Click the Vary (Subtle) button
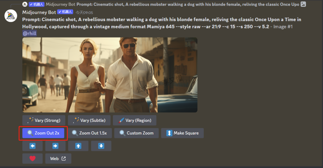323x168 pixels. pyautogui.click(x=89, y=120)
